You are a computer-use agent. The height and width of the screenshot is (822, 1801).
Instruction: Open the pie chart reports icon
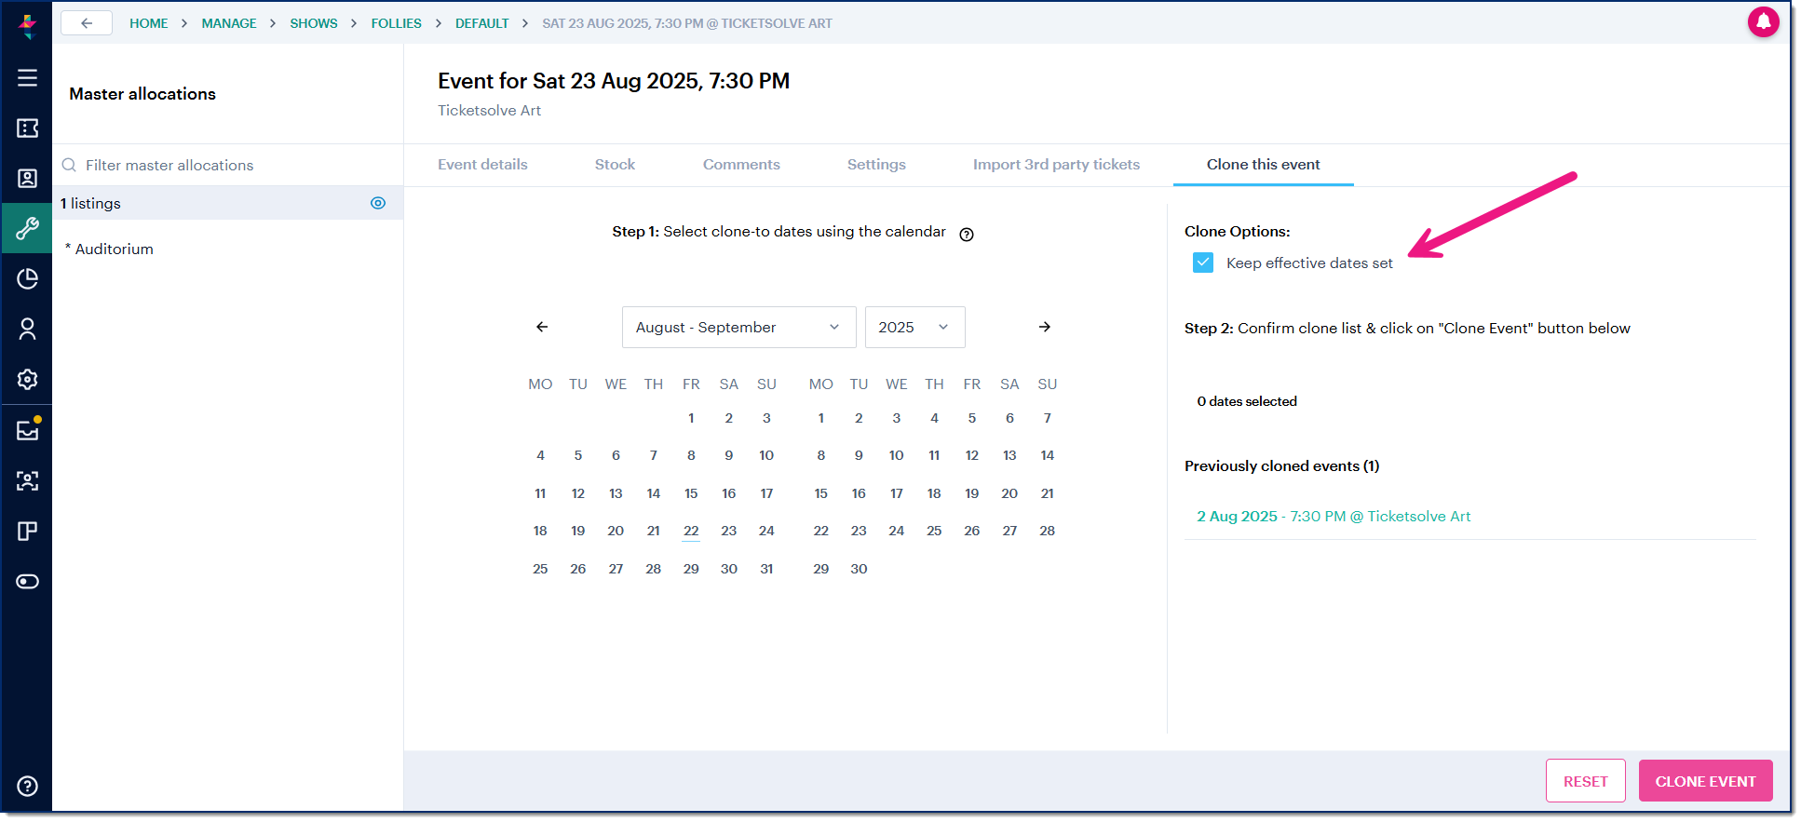(27, 278)
